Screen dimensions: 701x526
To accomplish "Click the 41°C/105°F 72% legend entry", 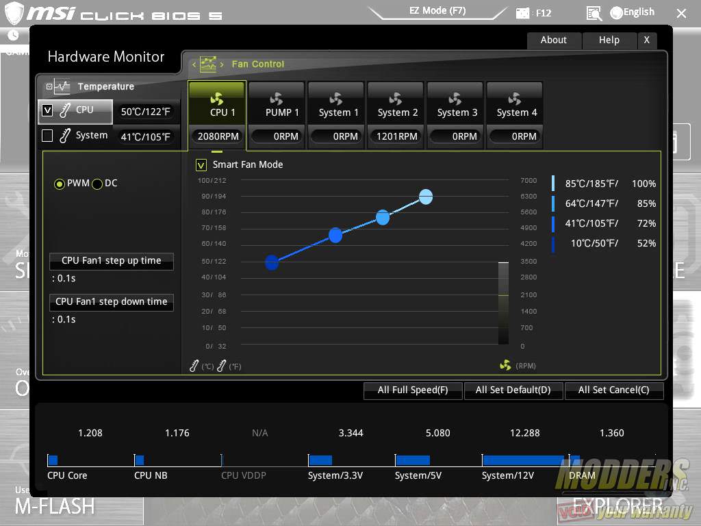I will click(x=604, y=224).
